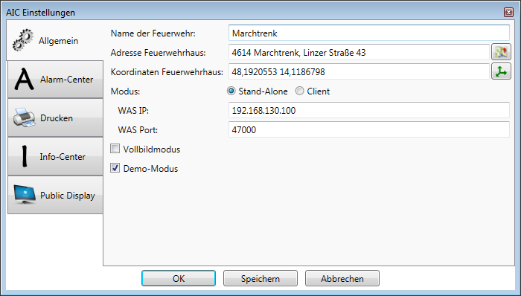Image resolution: width=521 pixels, height=296 pixels.
Task: Uncheck the Demo-Modus checkbox
Action: (x=115, y=168)
